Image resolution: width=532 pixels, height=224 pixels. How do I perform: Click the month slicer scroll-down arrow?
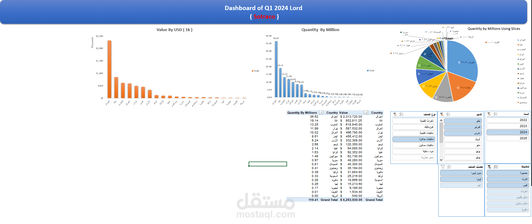coord(441,160)
